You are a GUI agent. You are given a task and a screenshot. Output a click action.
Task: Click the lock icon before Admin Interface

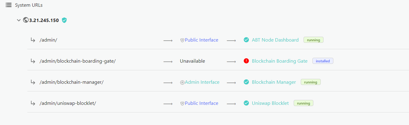point(182,82)
